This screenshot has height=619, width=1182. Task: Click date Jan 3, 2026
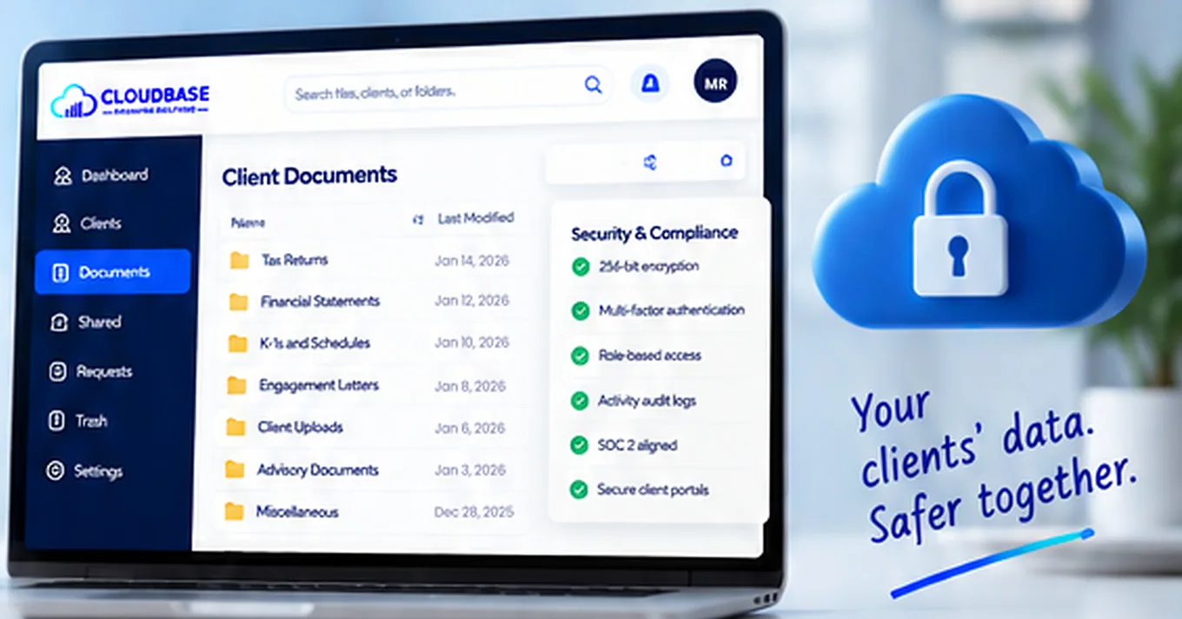point(470,469)
